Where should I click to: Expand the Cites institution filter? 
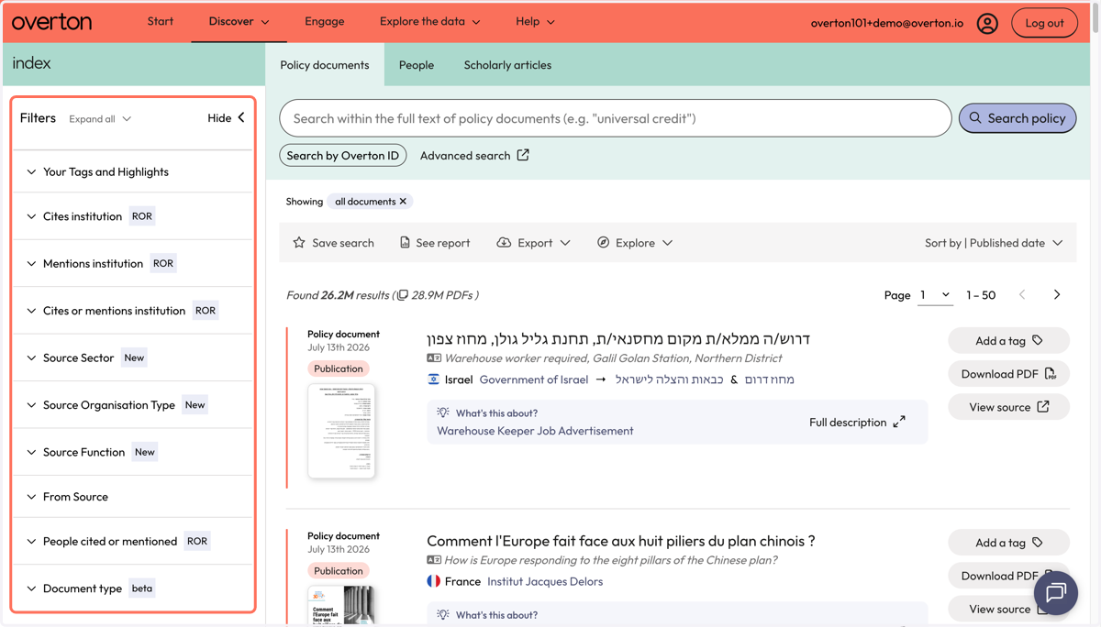click(132, 216)
